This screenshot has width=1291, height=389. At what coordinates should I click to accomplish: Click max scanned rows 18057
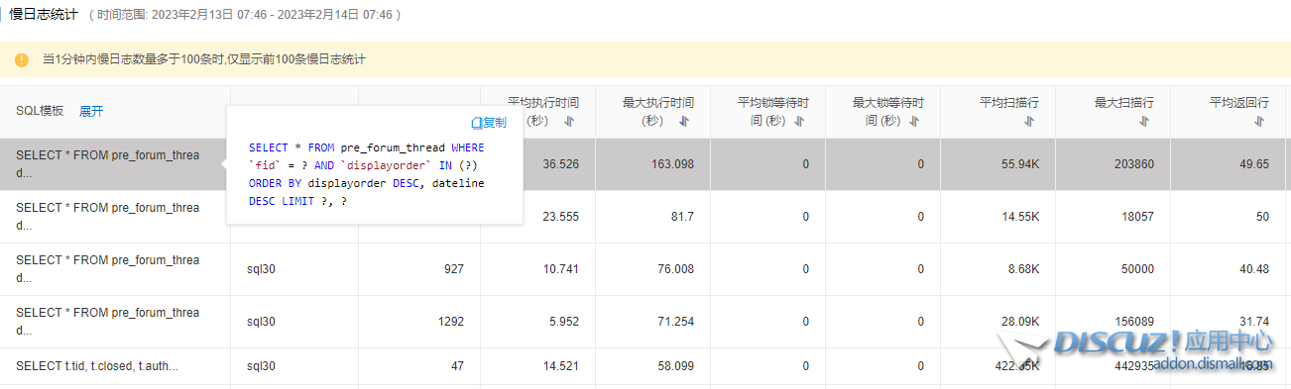[x=1138, y=217]
